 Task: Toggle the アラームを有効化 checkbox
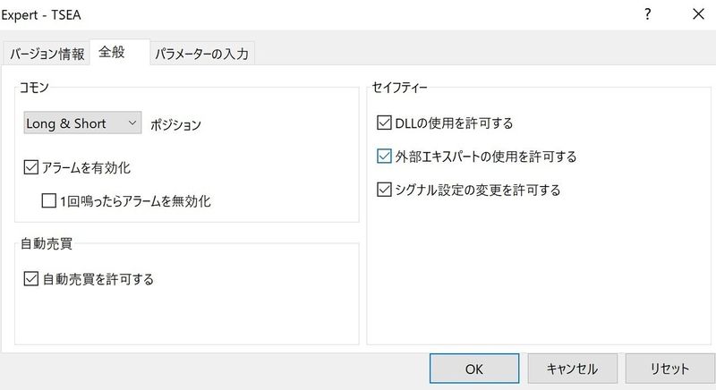click(x=33, y=166)
